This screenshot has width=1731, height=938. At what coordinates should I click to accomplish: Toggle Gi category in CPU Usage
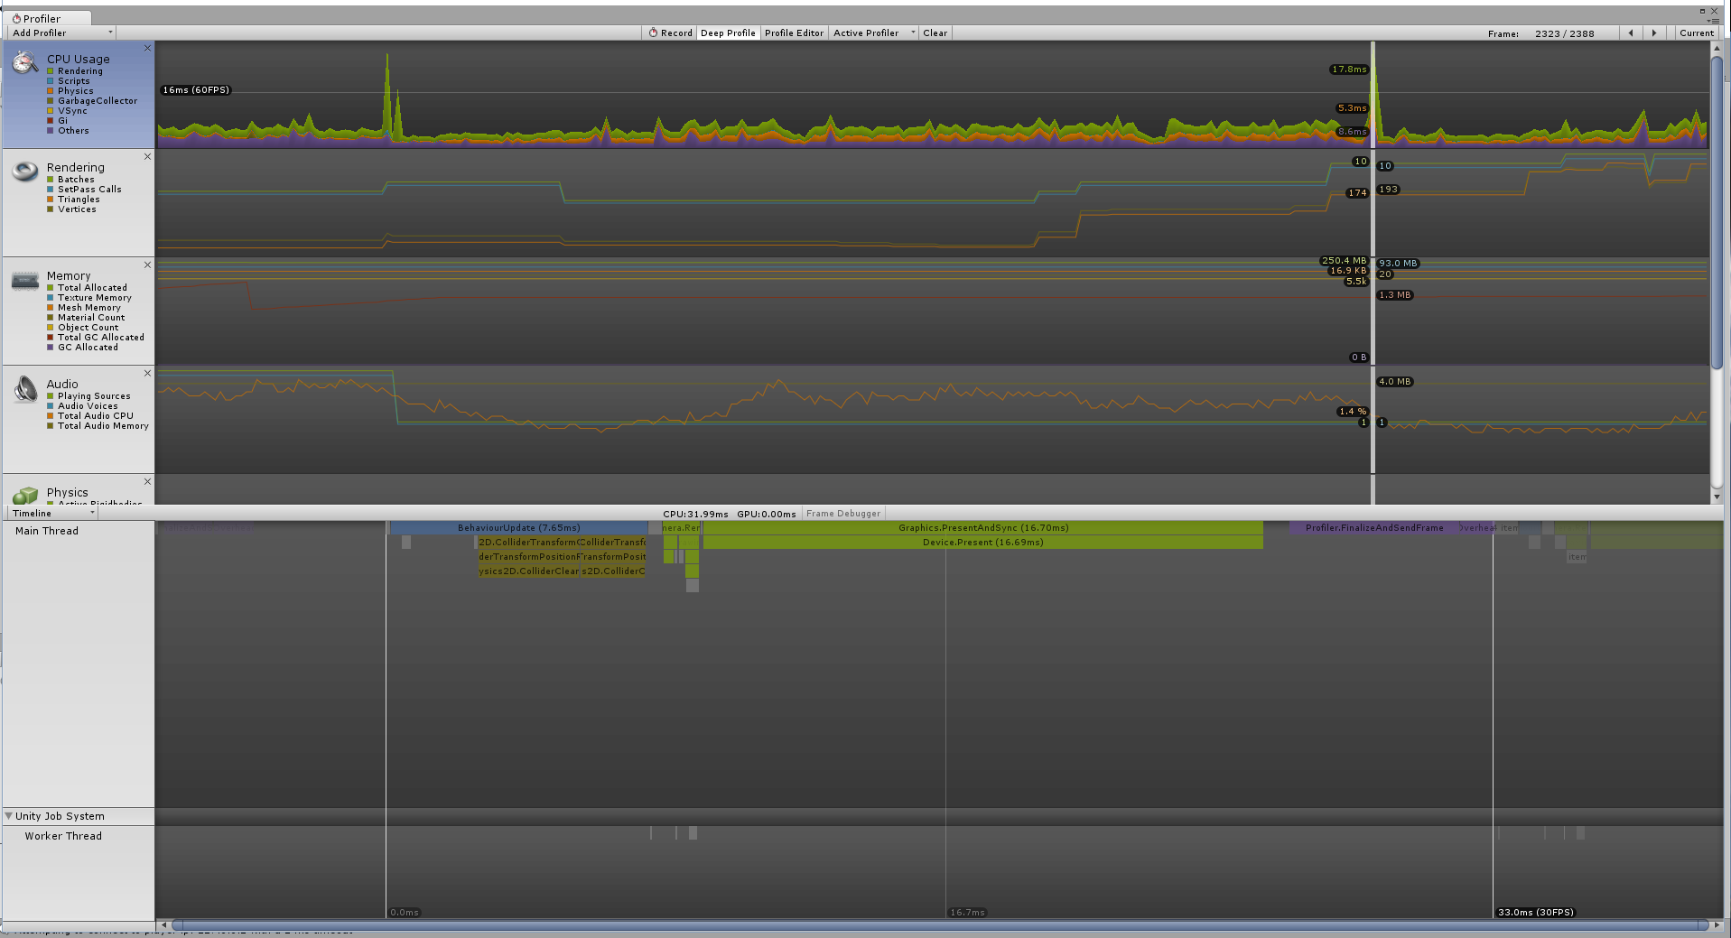58,121
